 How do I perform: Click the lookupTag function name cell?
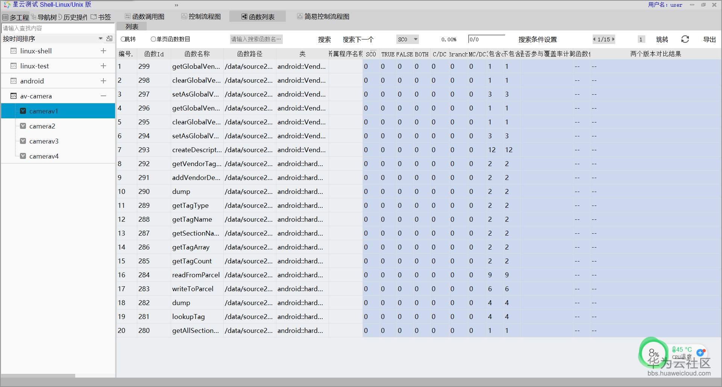197,317
